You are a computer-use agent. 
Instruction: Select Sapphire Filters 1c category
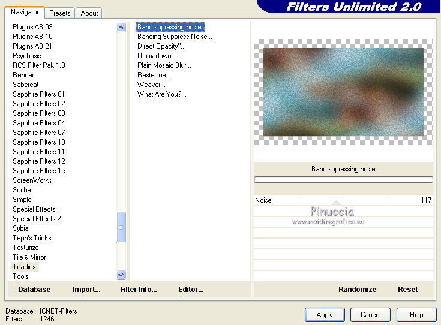tap(39, 171)
